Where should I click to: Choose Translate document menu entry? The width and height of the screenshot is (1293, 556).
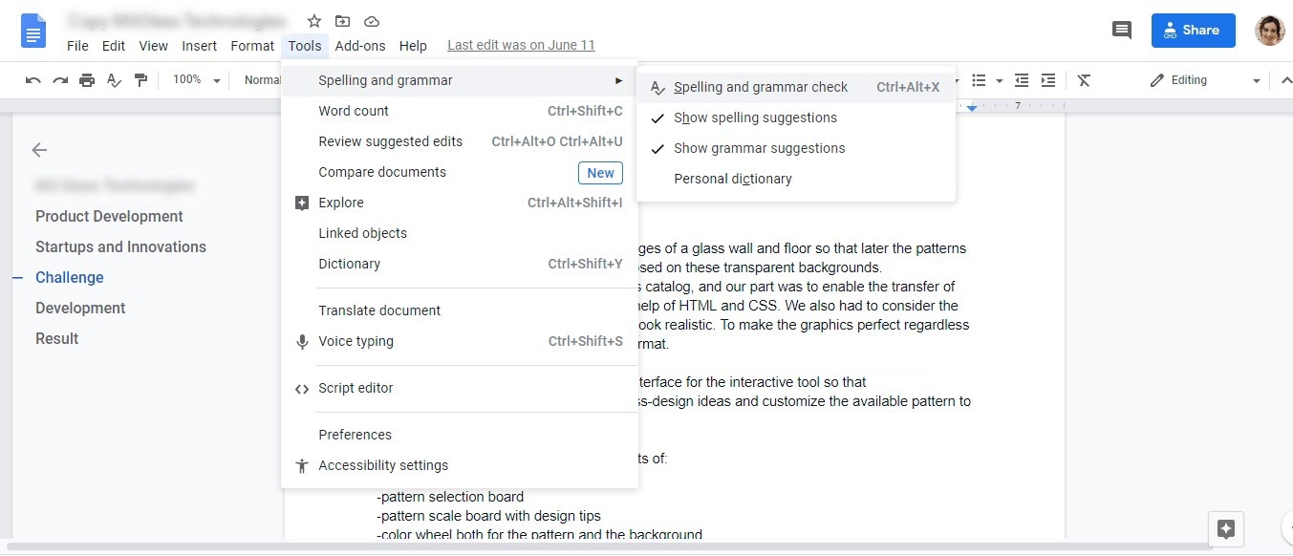(379, 310)
